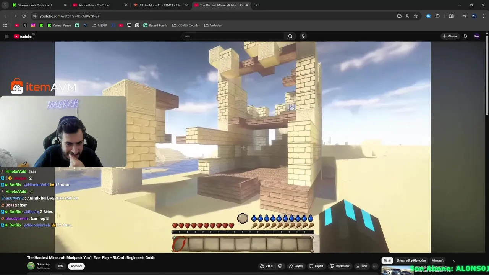Screen dimensions: 489x275
Task: Open the more actions ellipsis under the video
Action: click(x=375, y=266)
